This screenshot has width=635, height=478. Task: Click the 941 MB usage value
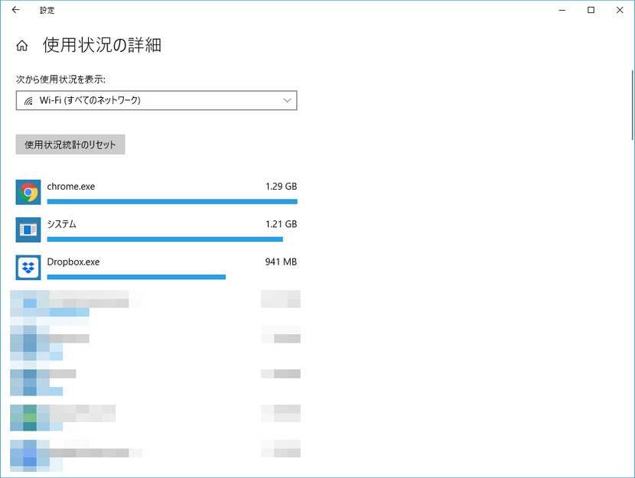click(x=281, y=262)
